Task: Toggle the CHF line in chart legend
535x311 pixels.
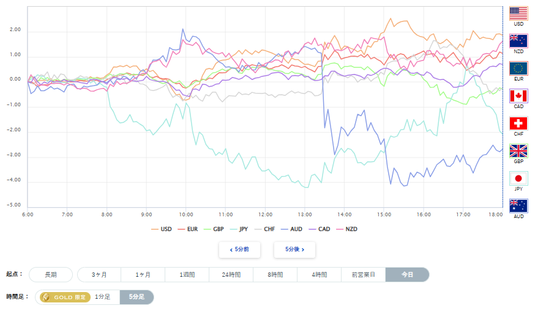Action: point(264,229)
